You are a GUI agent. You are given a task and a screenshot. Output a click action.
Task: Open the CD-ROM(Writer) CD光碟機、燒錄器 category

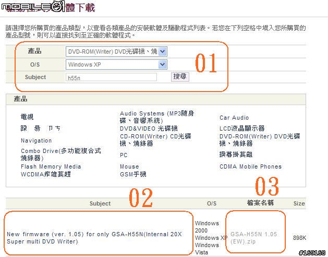pyautogui.click(x=155, y=140)
